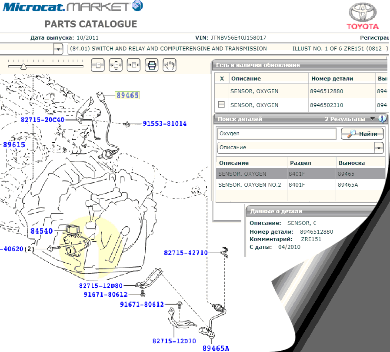
Task: Select SENSOR, OXYGEN NO.2 result row
Action: [x=250, y=185]
